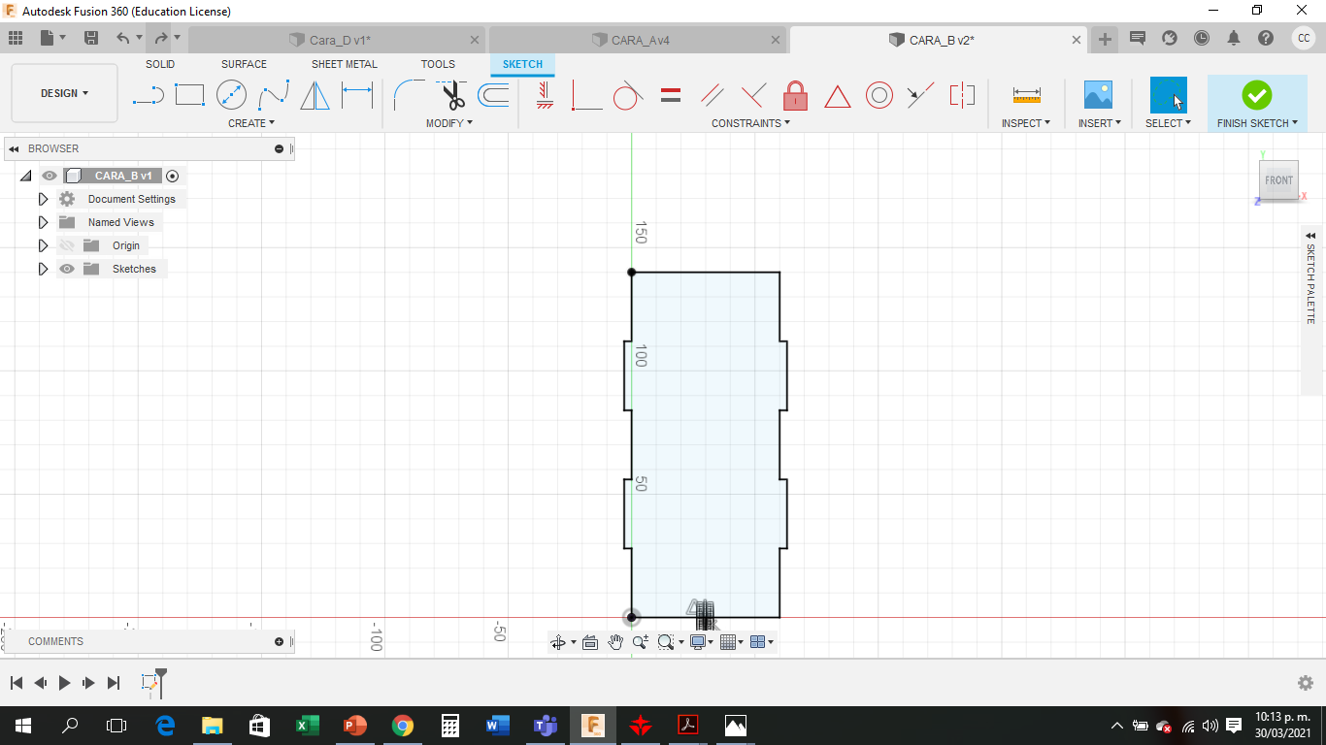Open a new design tab with plus
This screenshot has width=1326, height=745.
click(x=1105, y=40)
